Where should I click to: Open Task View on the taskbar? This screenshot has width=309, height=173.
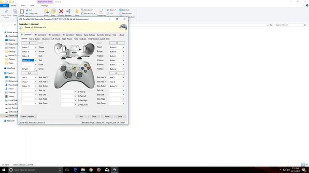pos(67,170)
